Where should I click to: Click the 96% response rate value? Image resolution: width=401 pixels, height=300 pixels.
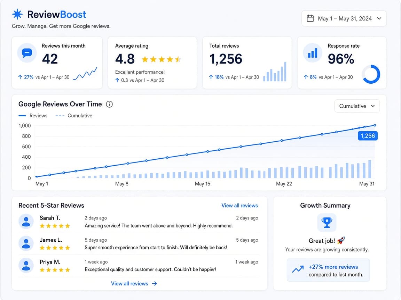pos(341,59)
